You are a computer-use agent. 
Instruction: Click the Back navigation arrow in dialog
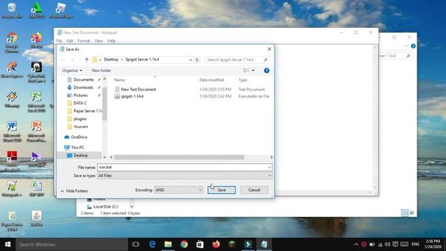click(x=63, y=59)
